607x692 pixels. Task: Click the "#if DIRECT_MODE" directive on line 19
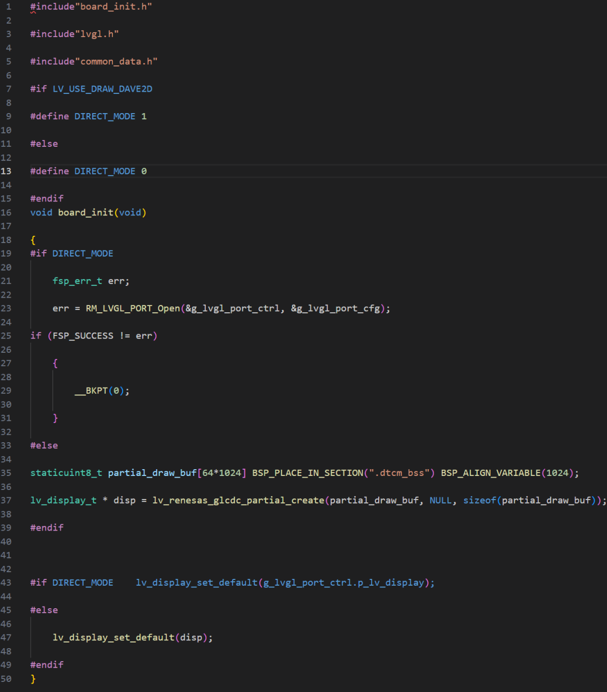(72, 253)
